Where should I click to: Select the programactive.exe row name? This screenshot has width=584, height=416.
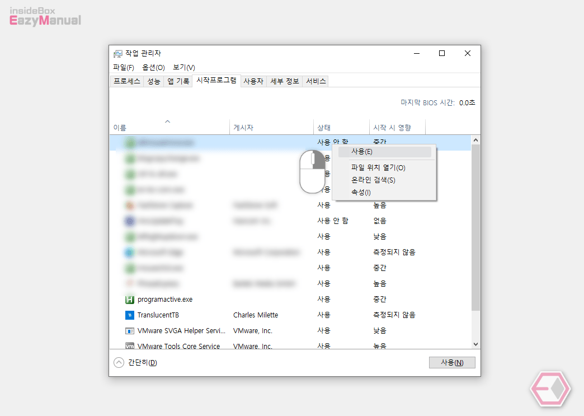tap(165, 300)
